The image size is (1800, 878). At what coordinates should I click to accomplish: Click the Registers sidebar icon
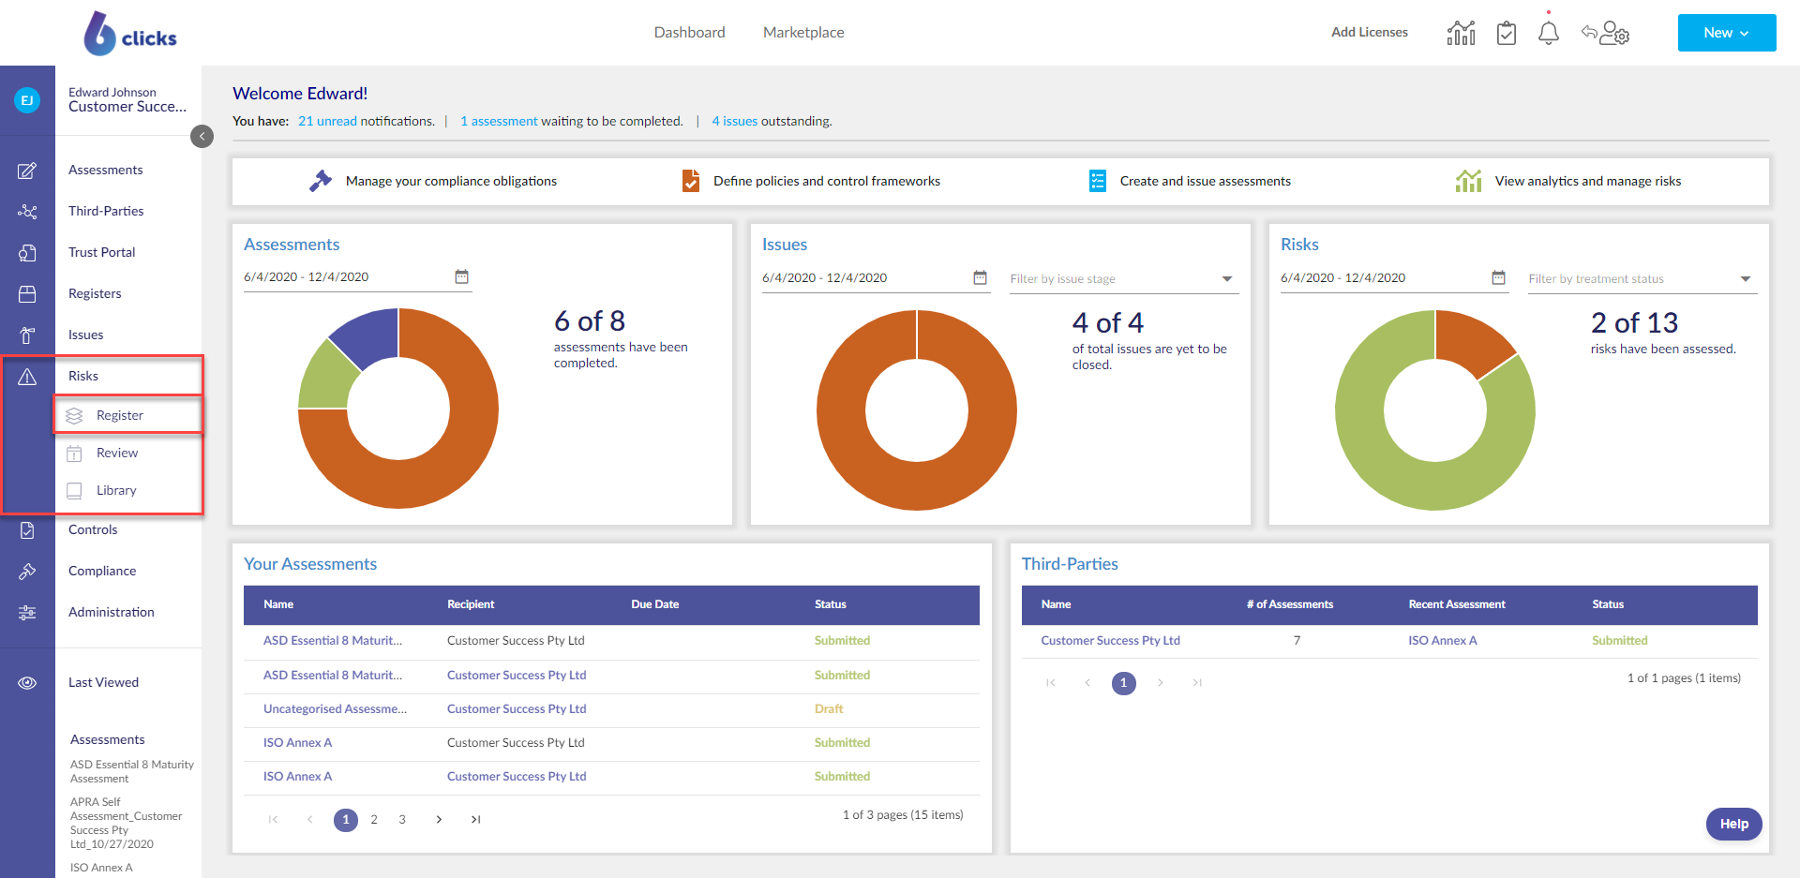27,294
